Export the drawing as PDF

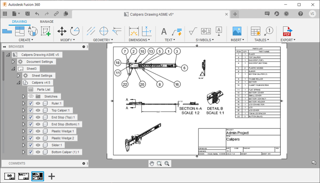288,31
